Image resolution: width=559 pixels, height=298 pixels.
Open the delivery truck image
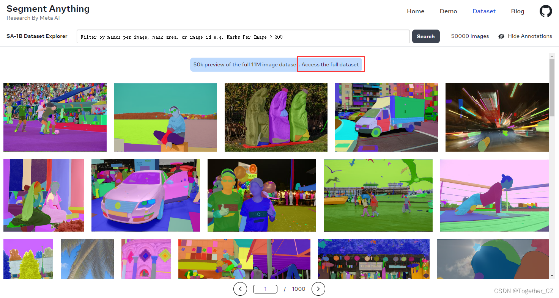(386, 117)
